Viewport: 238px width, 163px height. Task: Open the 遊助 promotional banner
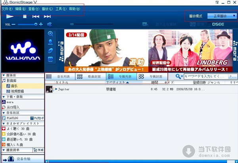pyautogui.click(x=106, y=50)
